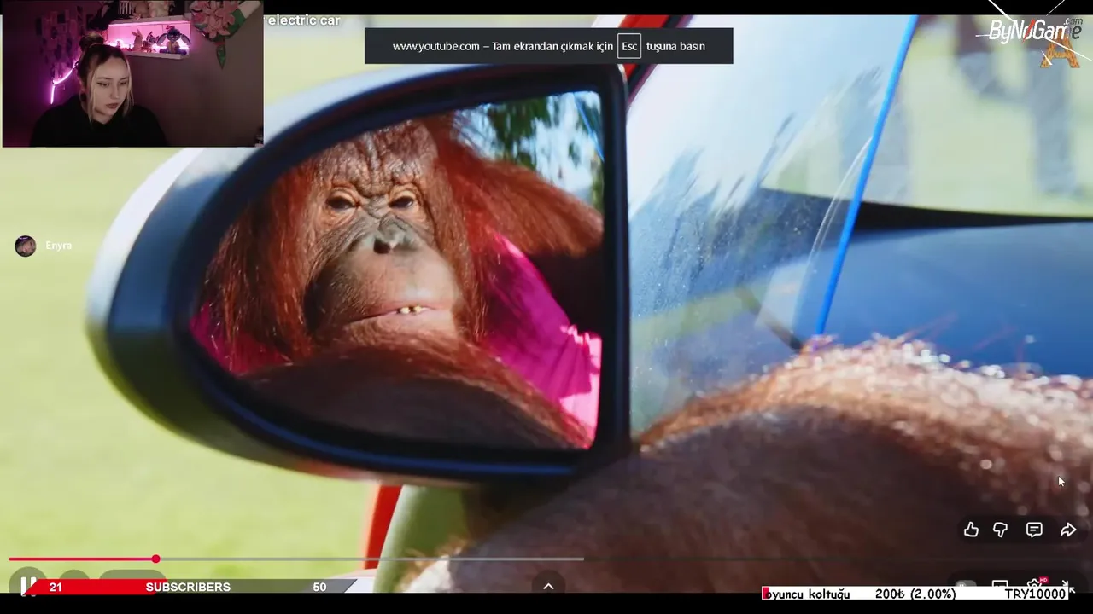This screenshot has height=614, width=1093.
Task: Expand the upward chevron above the player bar
Action: [x=548, y=586]
